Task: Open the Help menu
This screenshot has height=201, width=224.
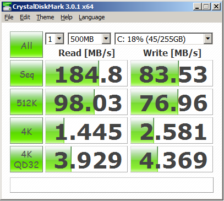Action: click(67, 17)
